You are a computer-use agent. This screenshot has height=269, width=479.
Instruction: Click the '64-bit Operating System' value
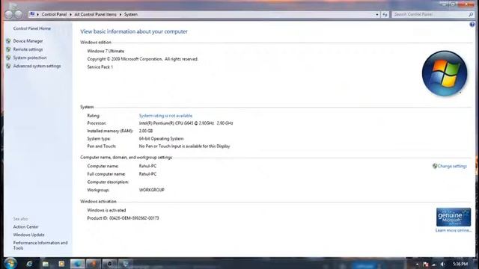pyautogui.click(x=162, y=139)
